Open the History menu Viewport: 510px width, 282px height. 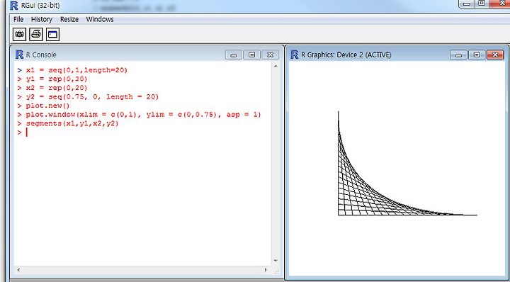point(42,19)
